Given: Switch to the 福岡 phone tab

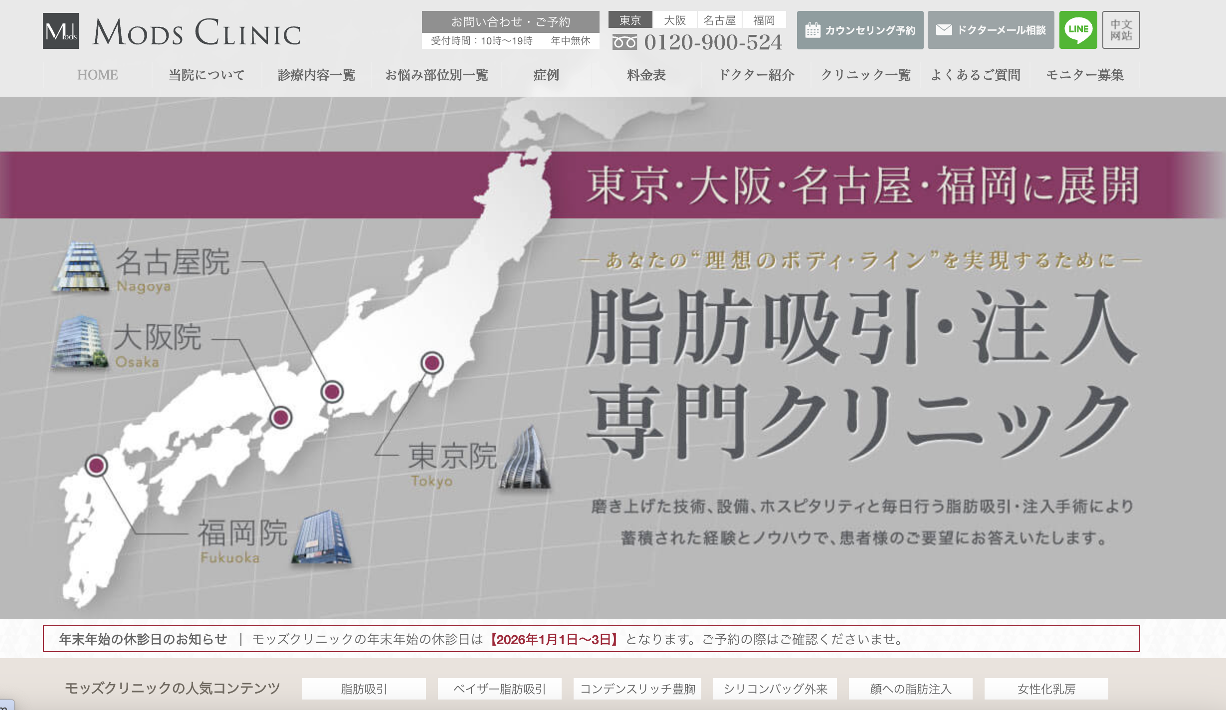Looking at the screenshot, I should pyautogui.click(x=764, y=20).
